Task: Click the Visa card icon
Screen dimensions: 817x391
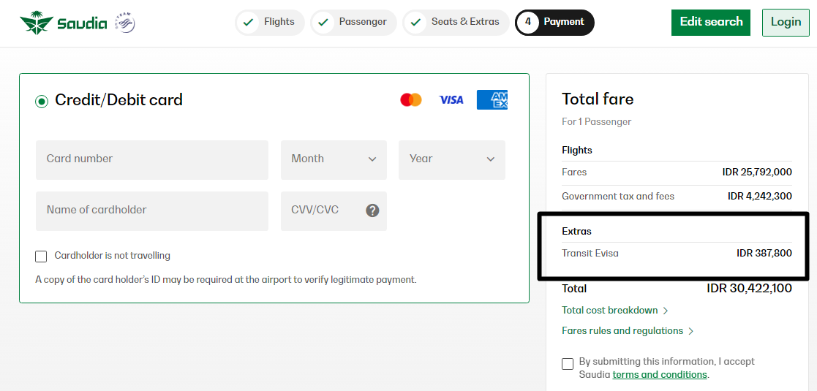Action: tap(451, 100)
